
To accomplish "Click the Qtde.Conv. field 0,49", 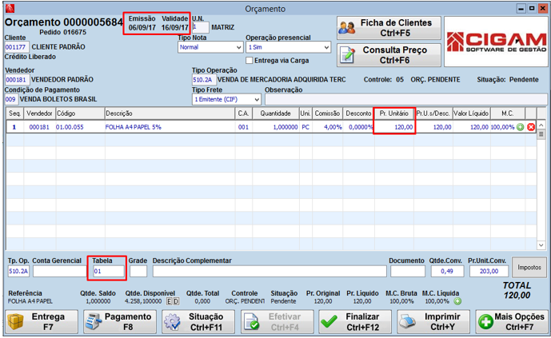I will click(447, 272).
